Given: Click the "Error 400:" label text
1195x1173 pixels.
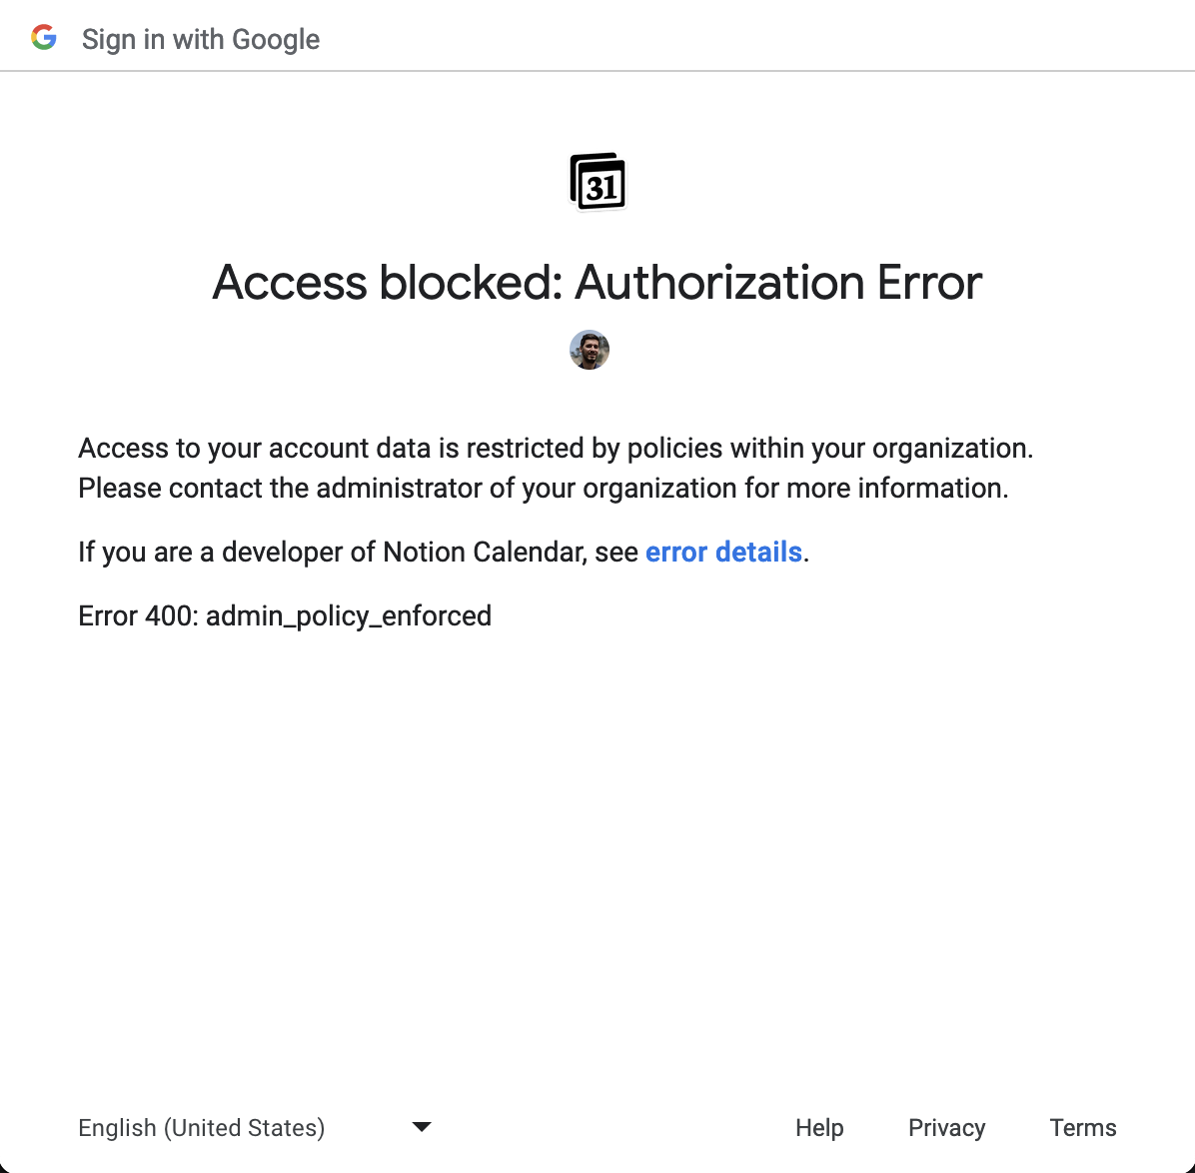Looking at the screenshot, I should point(138,615).
